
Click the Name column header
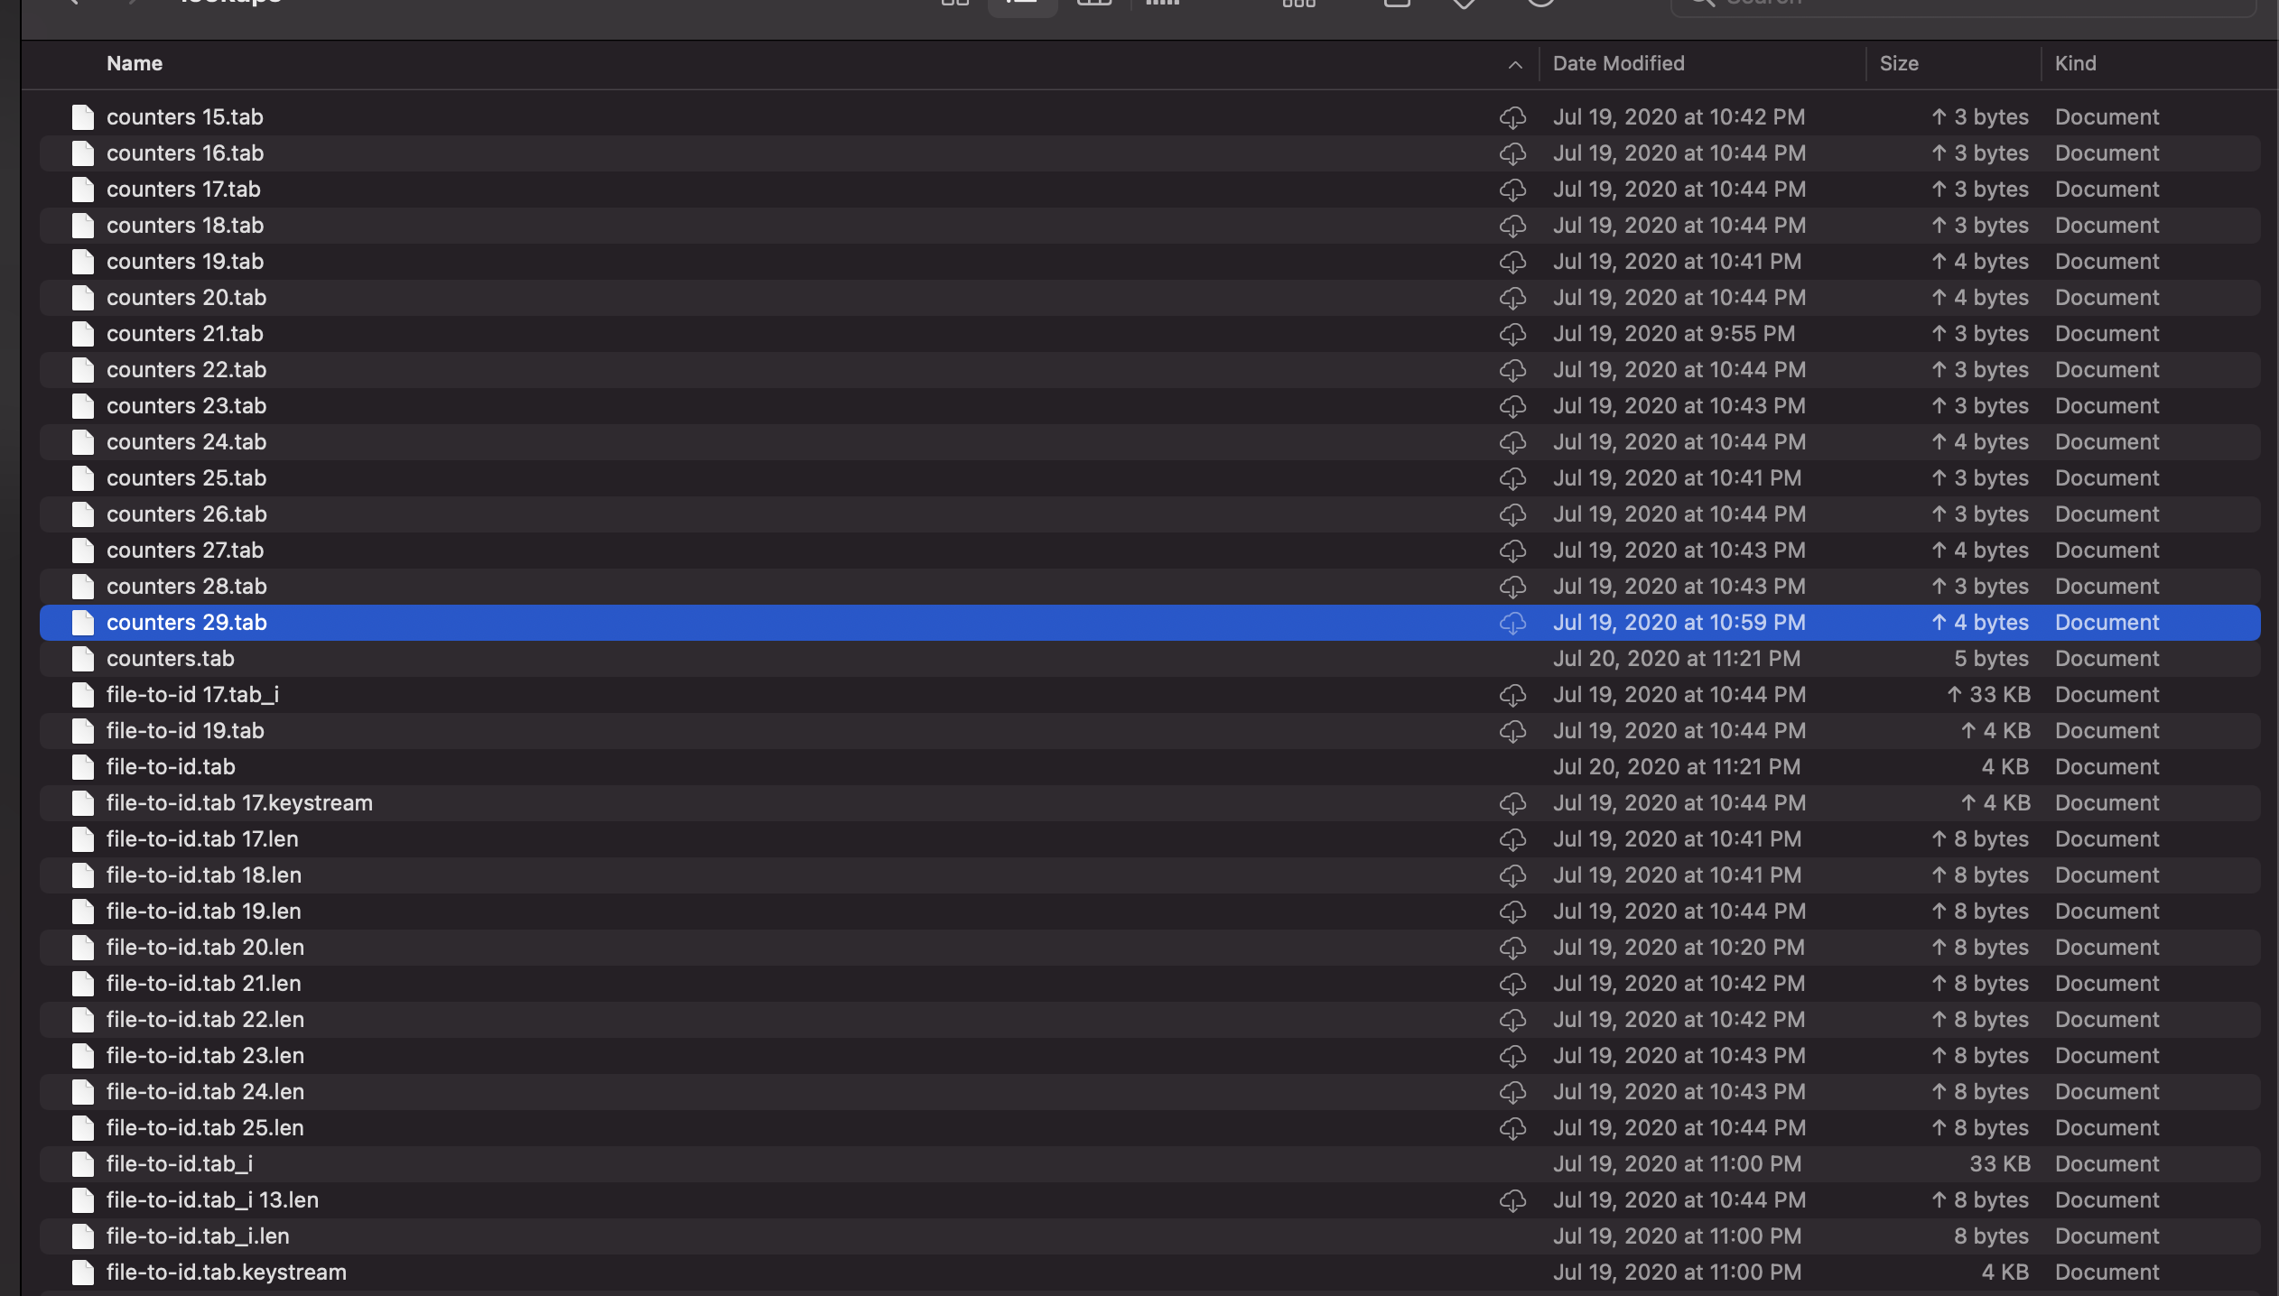click(x=135, y=63)
